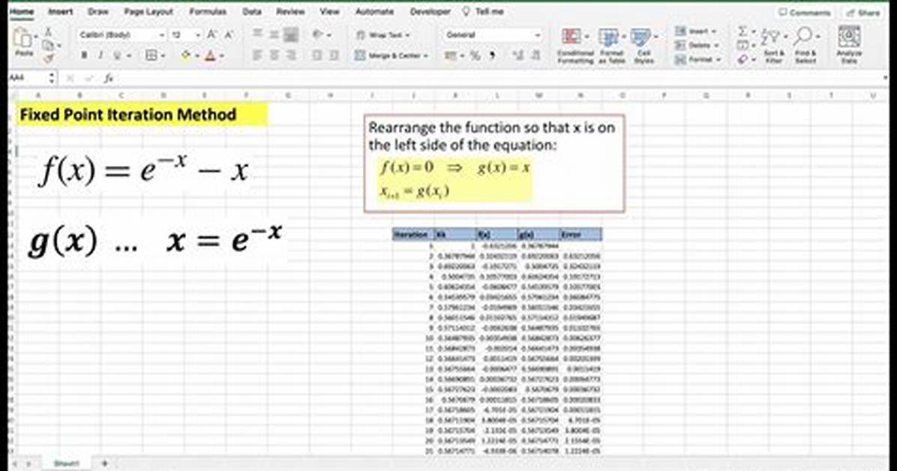
Task: Toggle italic formatting
Action: pyautogui.click(x=100, y=55)
